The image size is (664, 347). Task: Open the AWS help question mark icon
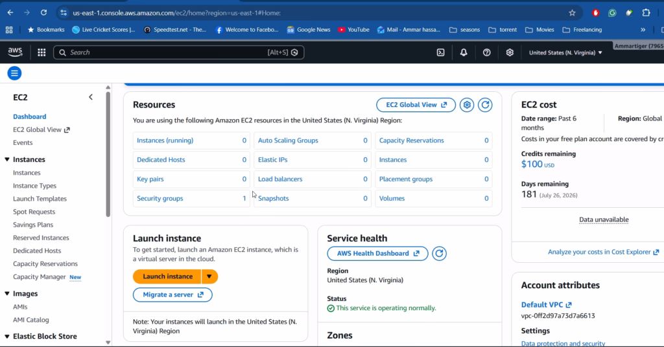coord(487,52)
